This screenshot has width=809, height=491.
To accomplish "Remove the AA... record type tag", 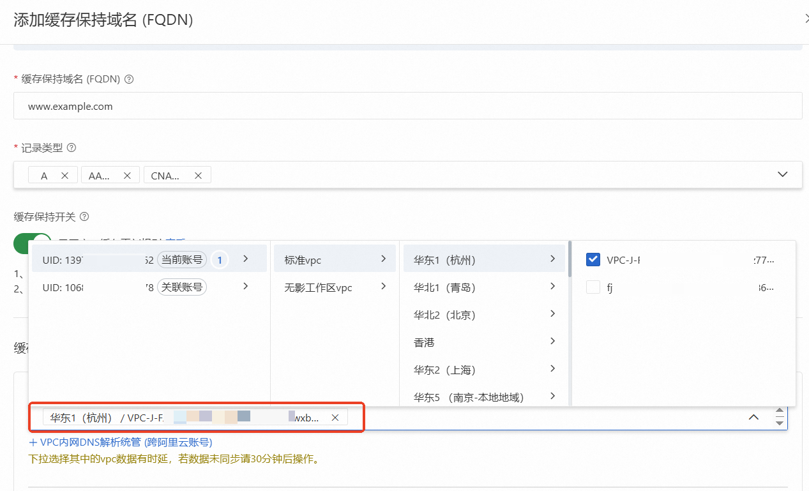I will 126,176.
